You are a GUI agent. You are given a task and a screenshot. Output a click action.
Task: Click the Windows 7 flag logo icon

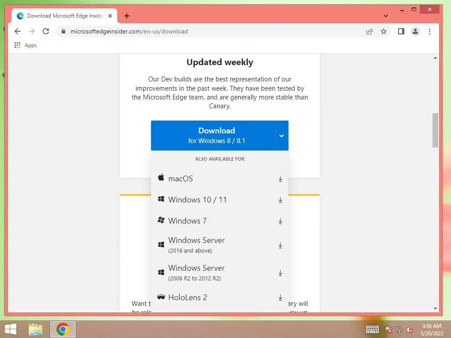click(161, 220)
